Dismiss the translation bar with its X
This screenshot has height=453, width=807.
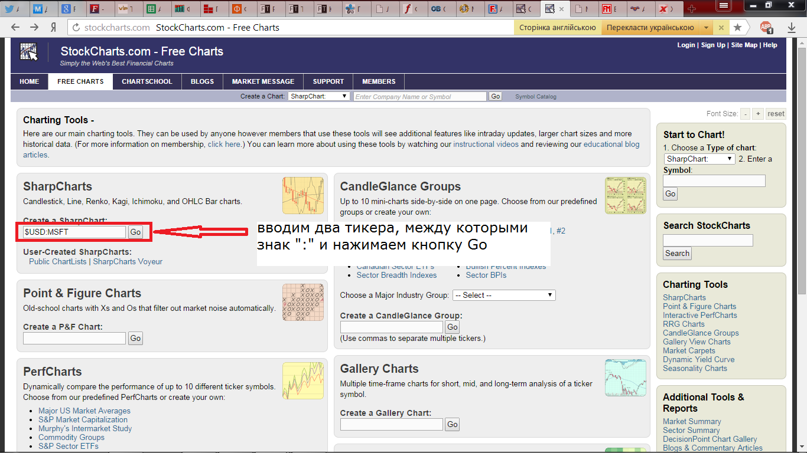point(721,28)
